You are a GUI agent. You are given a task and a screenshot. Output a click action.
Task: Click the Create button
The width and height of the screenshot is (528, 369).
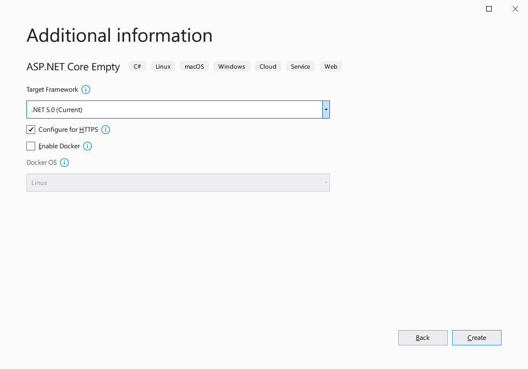coord(476,337)
